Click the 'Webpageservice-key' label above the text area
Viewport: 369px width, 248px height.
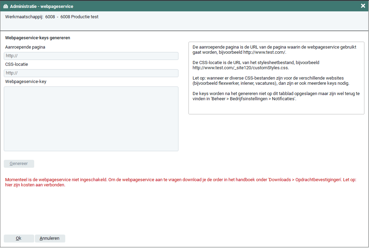(26, 82)
